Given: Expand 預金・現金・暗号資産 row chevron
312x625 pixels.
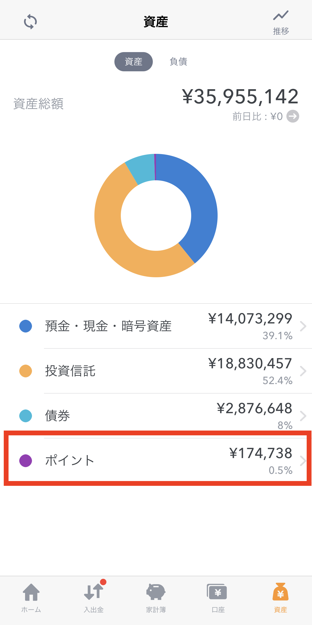Looking at the screenshot, I should 303,326.
